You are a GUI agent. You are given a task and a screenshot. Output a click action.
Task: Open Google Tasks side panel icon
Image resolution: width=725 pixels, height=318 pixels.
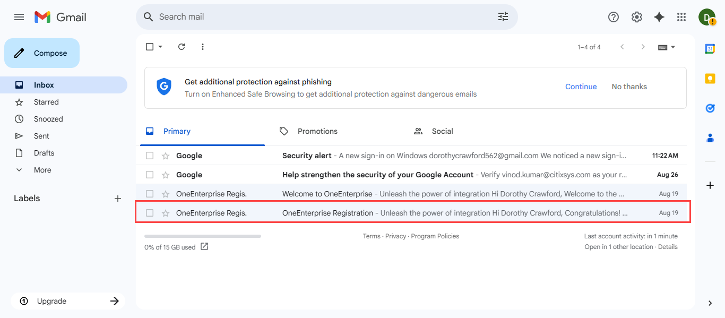(x=710, y=108)
